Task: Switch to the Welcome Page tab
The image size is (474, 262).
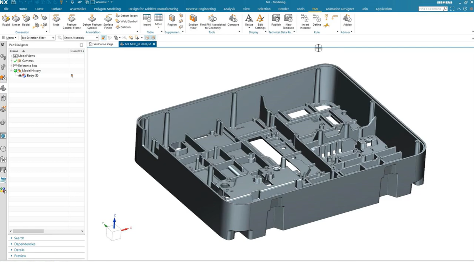Action: [101, 44]
